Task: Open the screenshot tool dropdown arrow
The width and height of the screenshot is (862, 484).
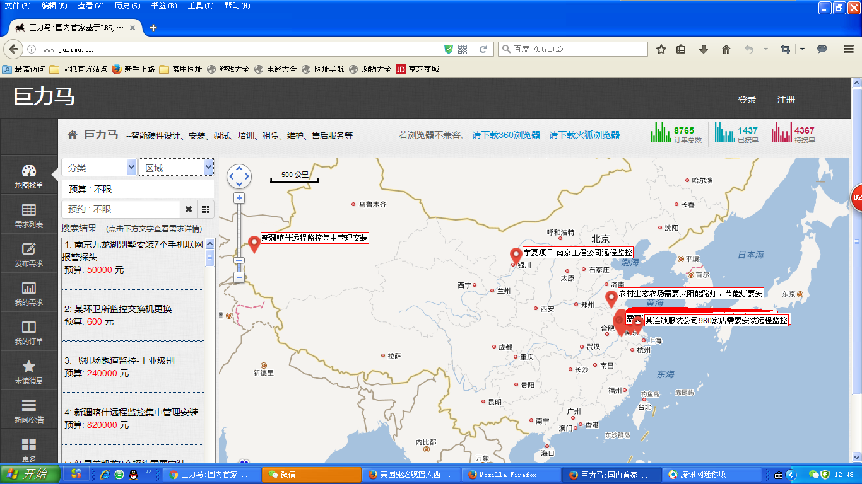Action: click(x=802, y=49)
